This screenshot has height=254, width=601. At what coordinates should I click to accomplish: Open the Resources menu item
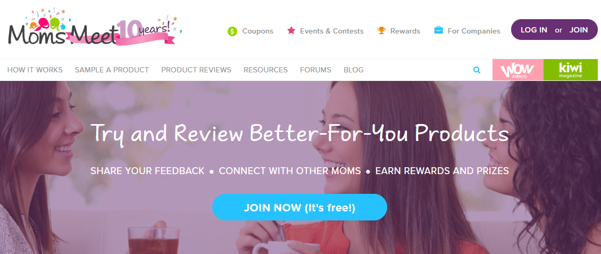pyautogui.click(x=265, y=70)
